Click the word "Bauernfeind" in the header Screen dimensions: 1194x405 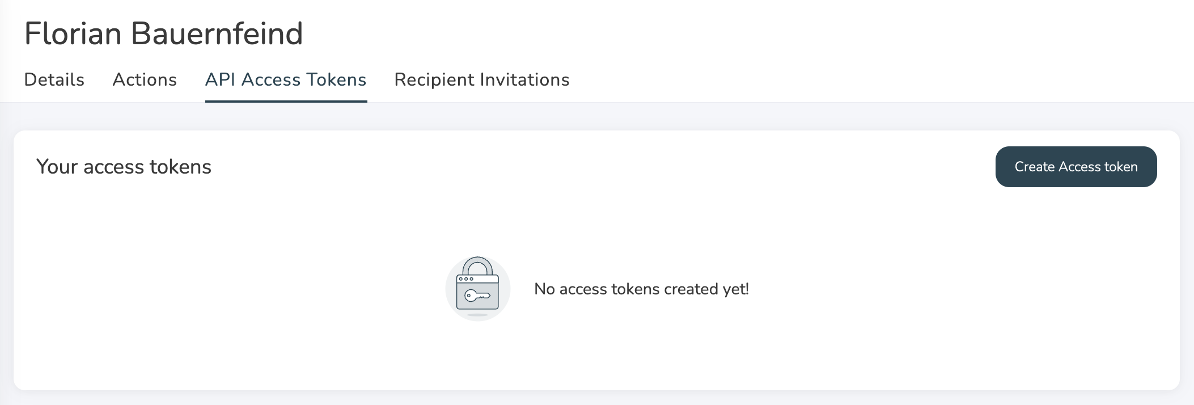pyautogui.click(x=217, y=33)
